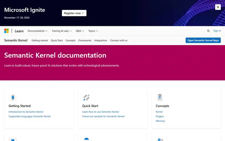This screenshot has width=225, height=141.
Task: Open Introduction to Semantic Kernel link
Action: tap(26, 112)
